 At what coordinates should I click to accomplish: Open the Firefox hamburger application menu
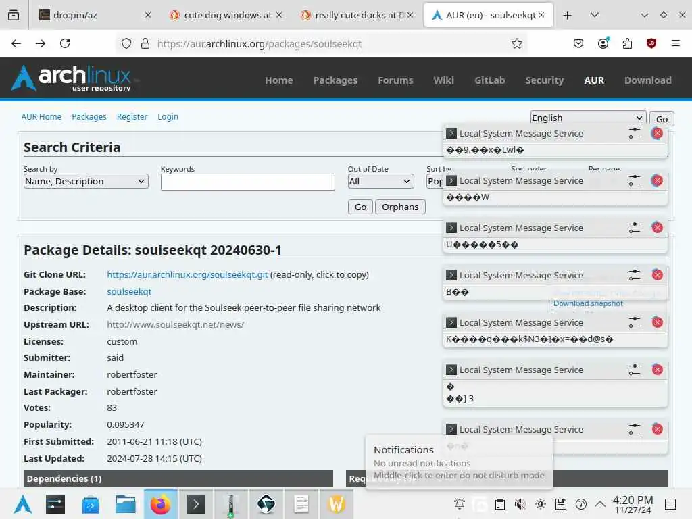coord(675,43)
